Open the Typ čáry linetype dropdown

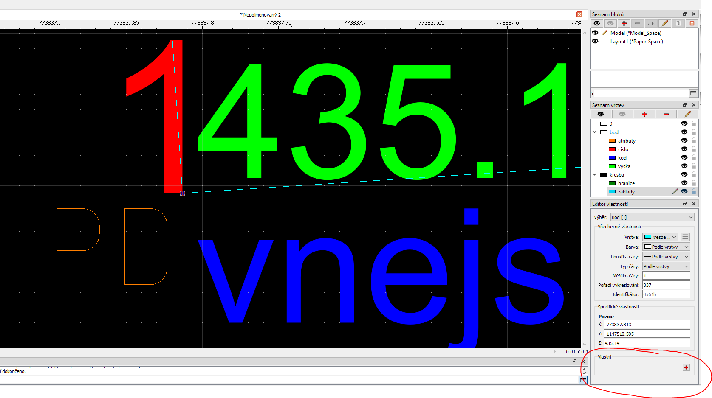666,266
